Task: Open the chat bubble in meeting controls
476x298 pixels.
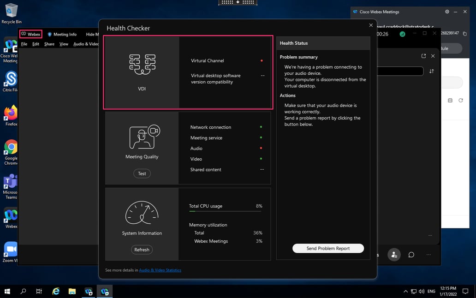Action: tap(411, 254)
